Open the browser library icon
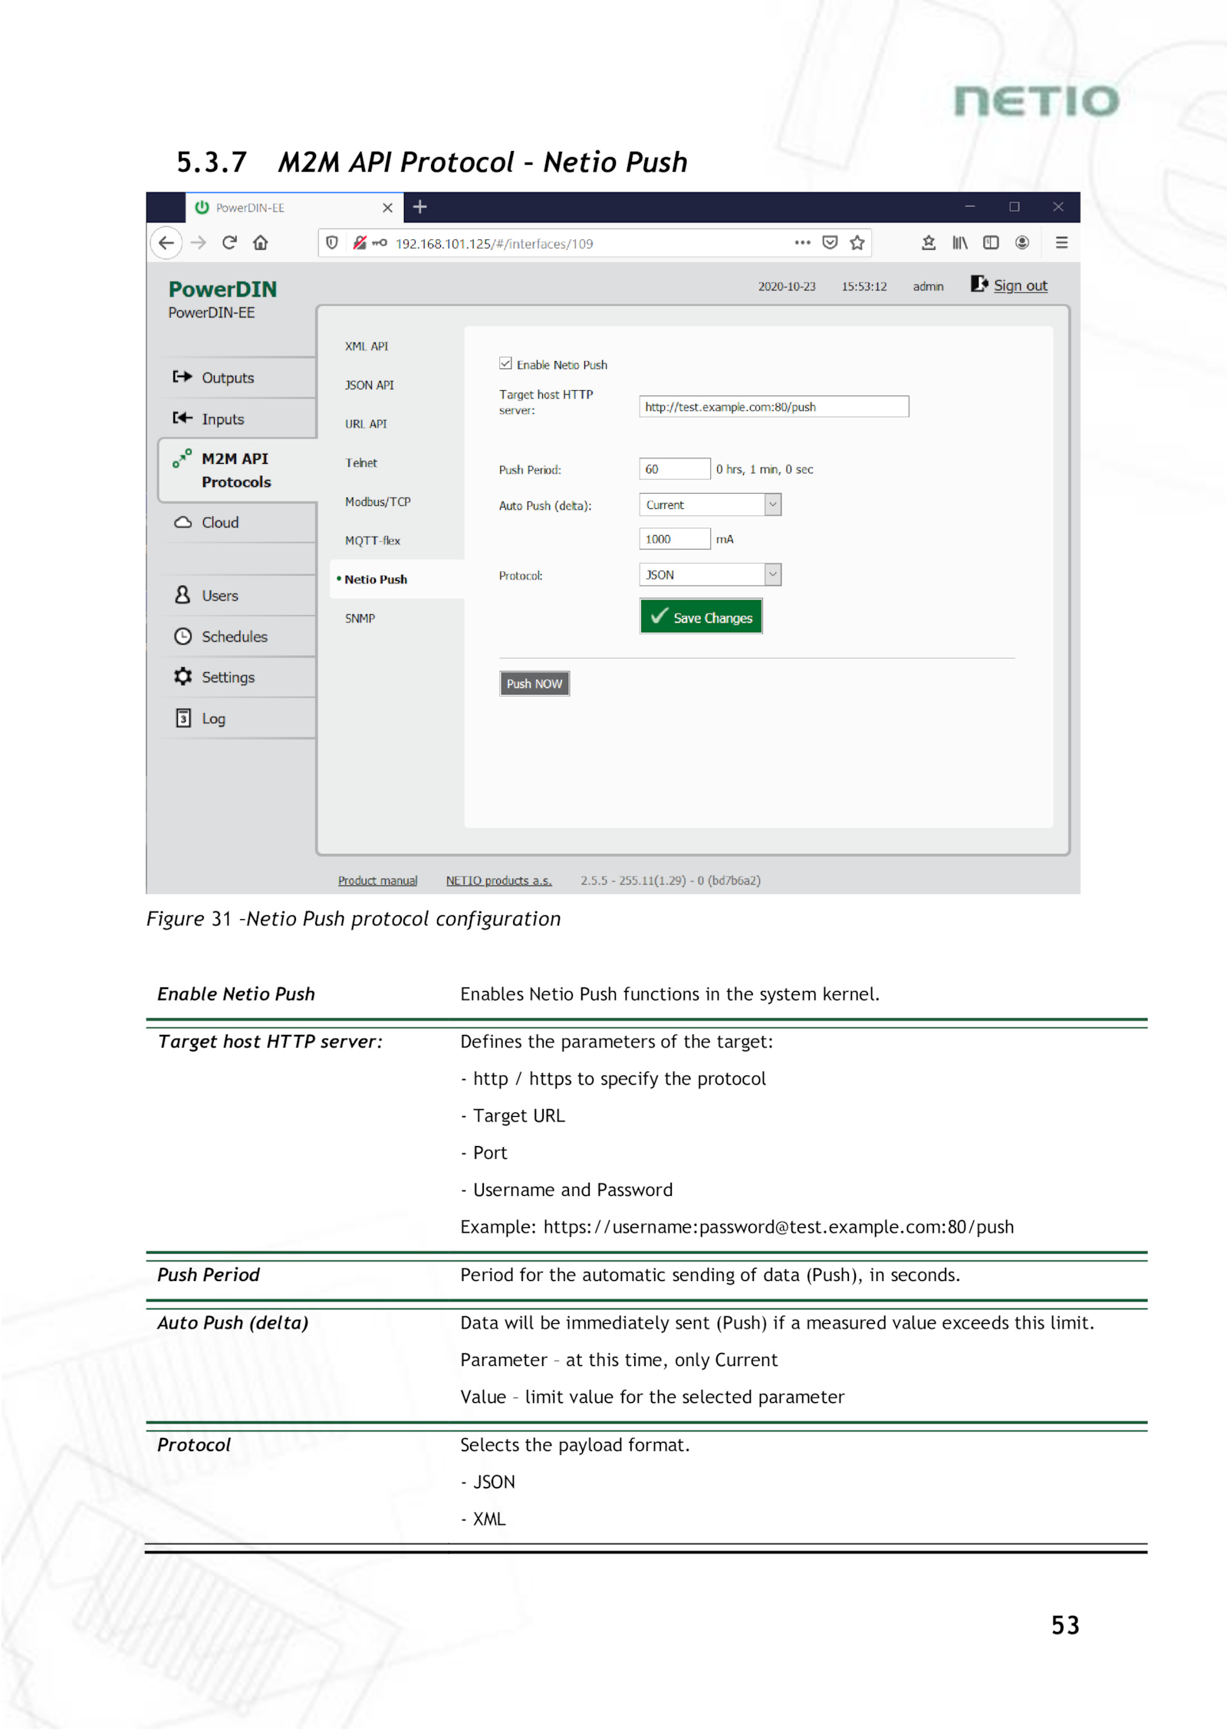This screenshot has width=1227, height=1734. tap(959, 243)
